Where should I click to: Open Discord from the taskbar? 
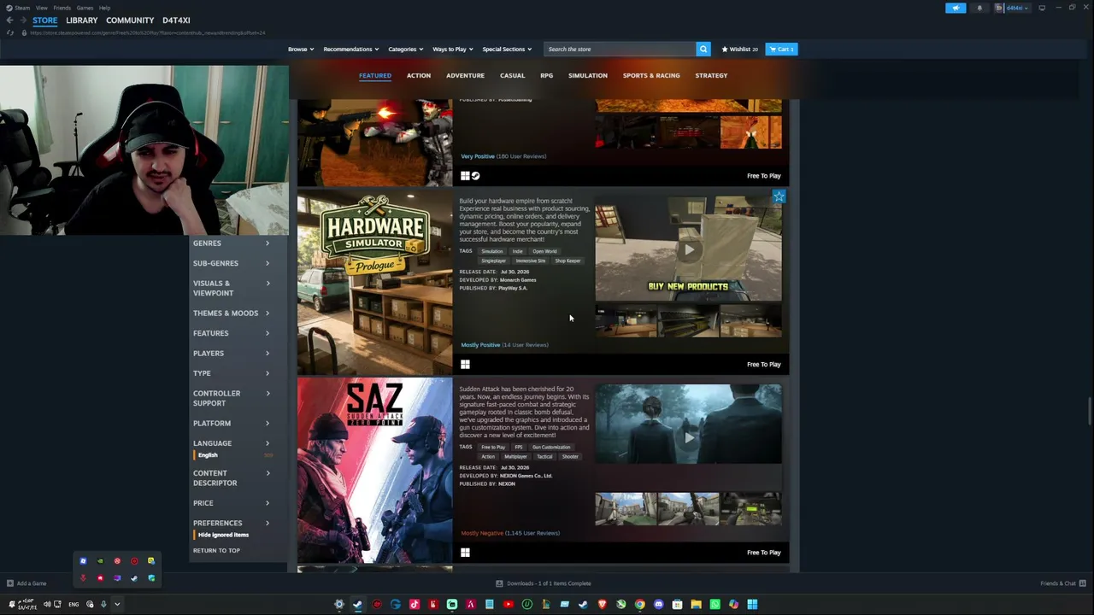coord(658,605)
